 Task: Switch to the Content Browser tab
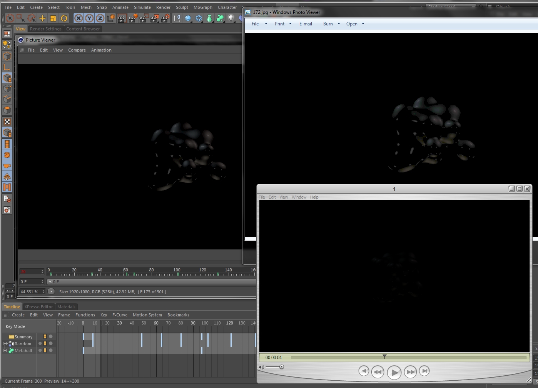83,29
